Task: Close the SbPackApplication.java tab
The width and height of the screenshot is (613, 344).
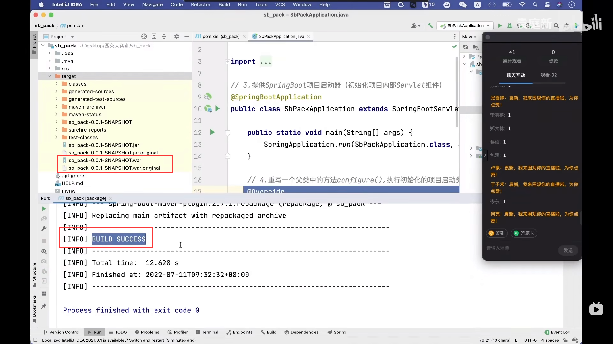Action: click(x=308, y=36)
